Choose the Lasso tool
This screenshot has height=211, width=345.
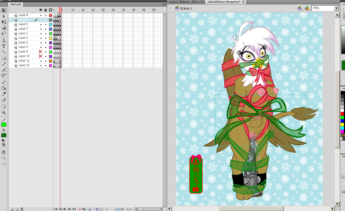4,33
